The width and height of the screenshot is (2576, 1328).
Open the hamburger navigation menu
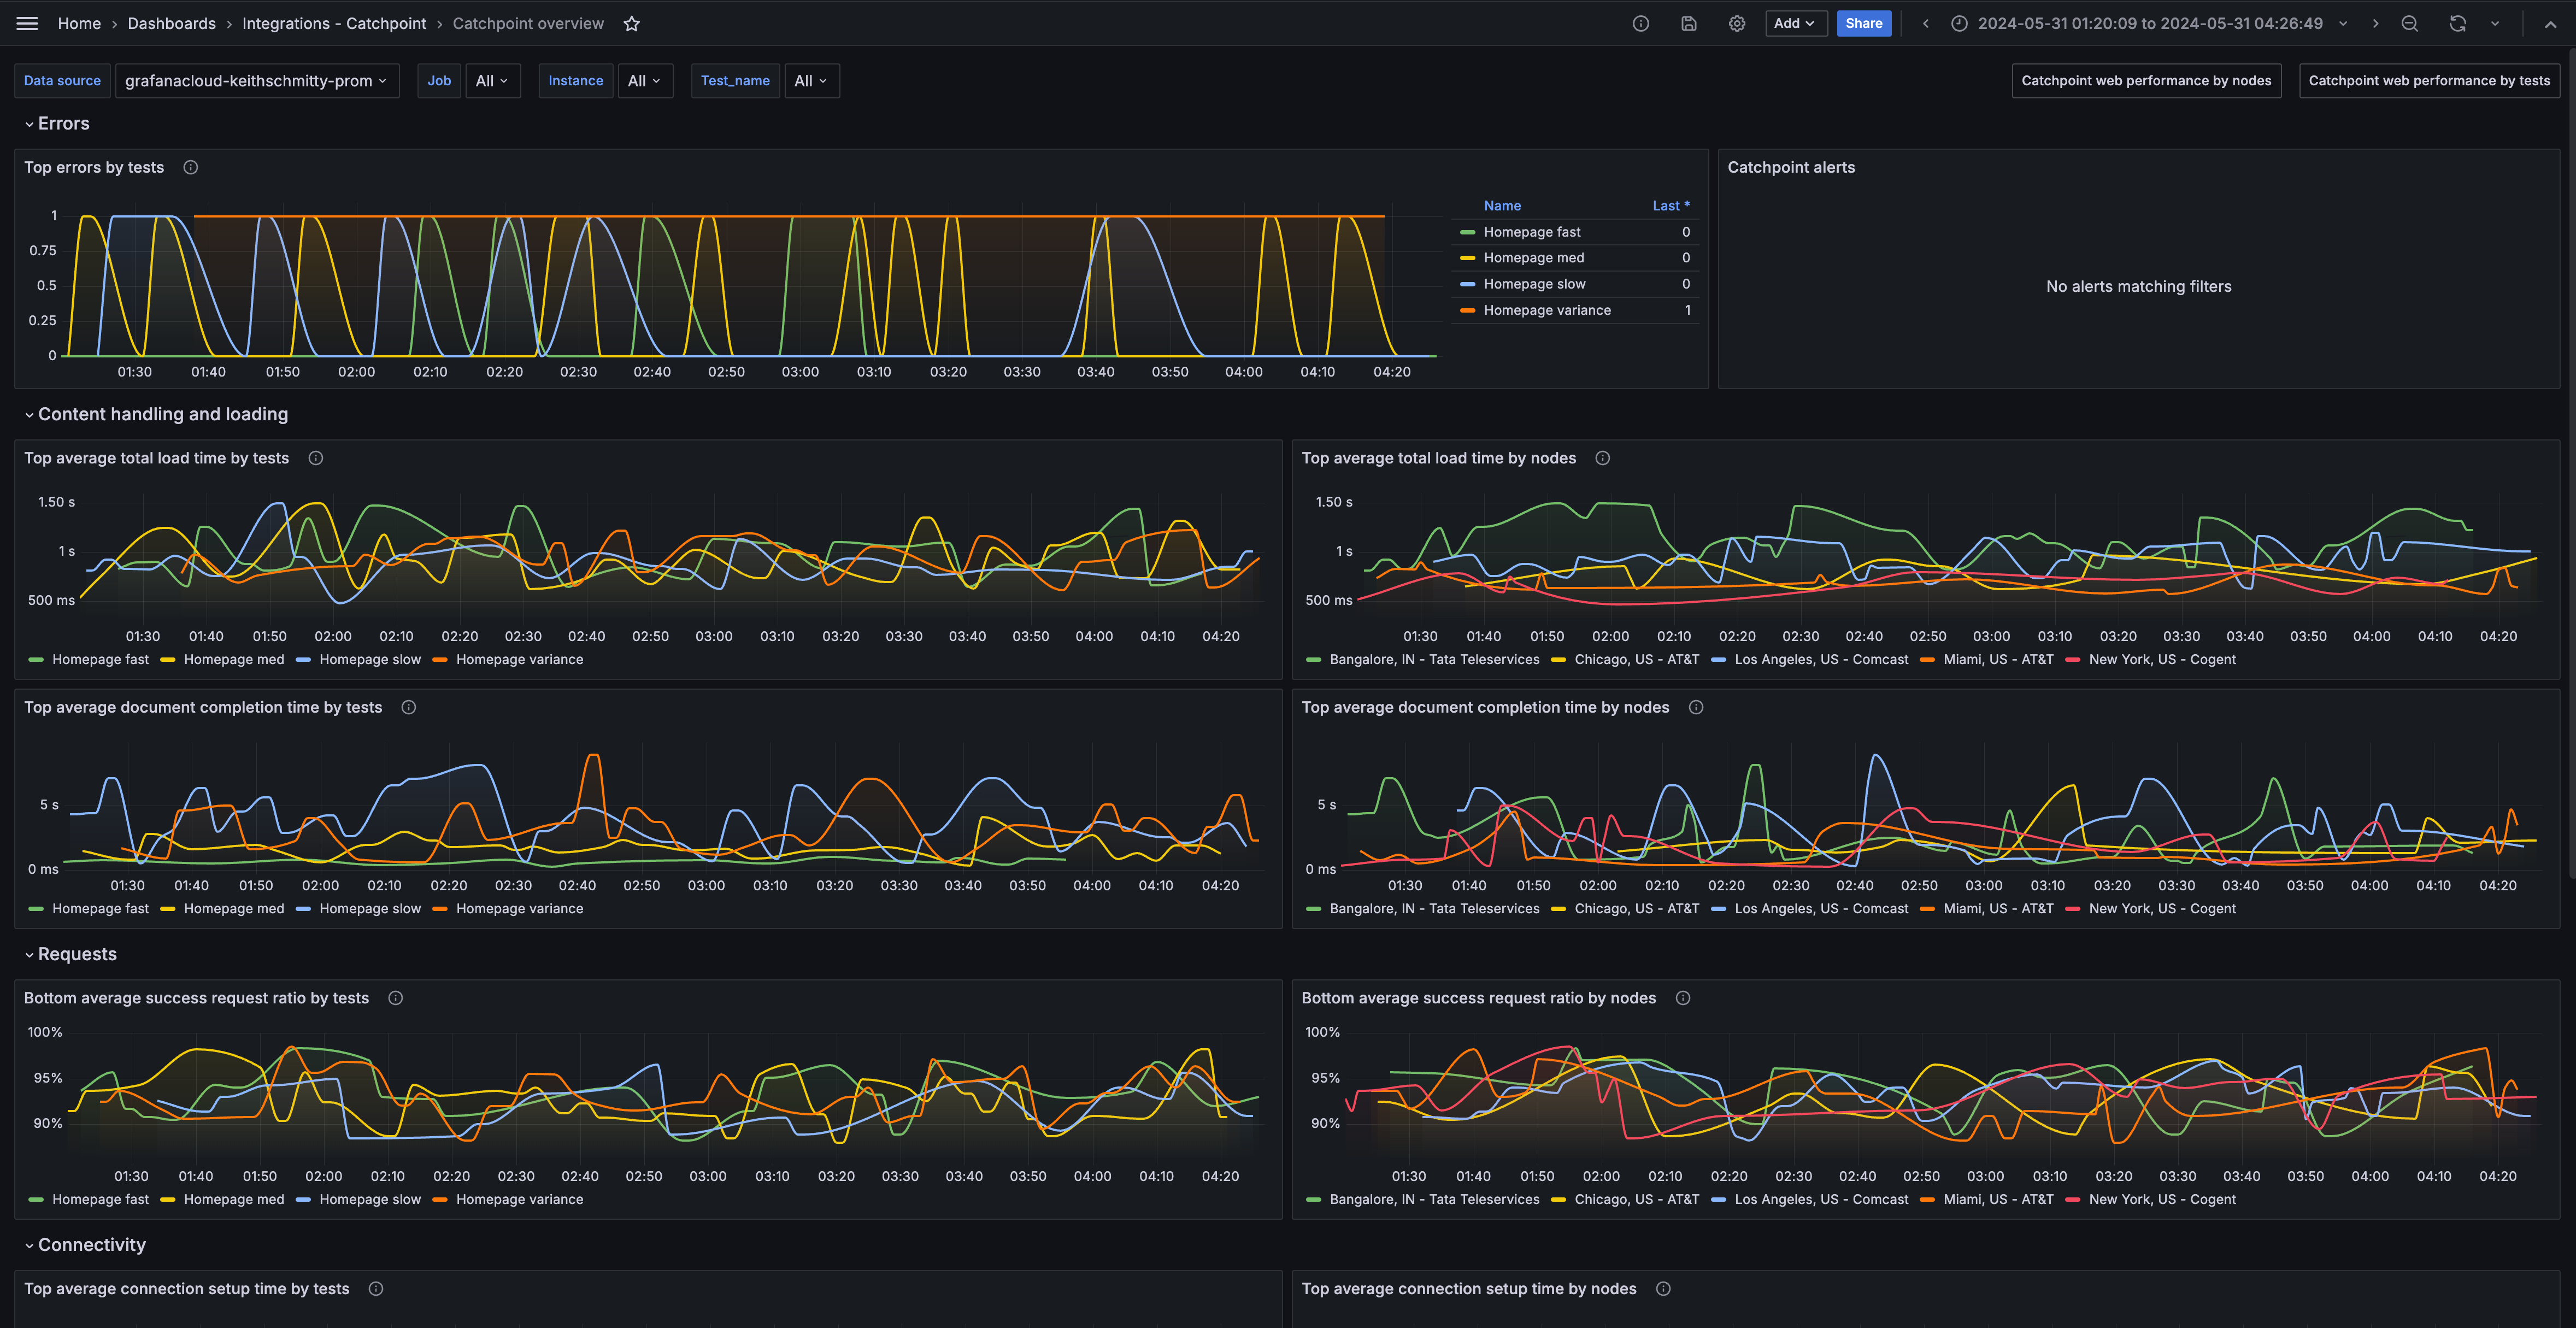pos(27,23)
